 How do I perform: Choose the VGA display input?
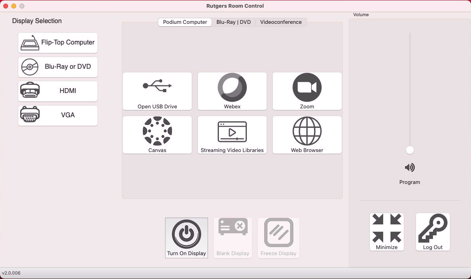coord(58,115)
